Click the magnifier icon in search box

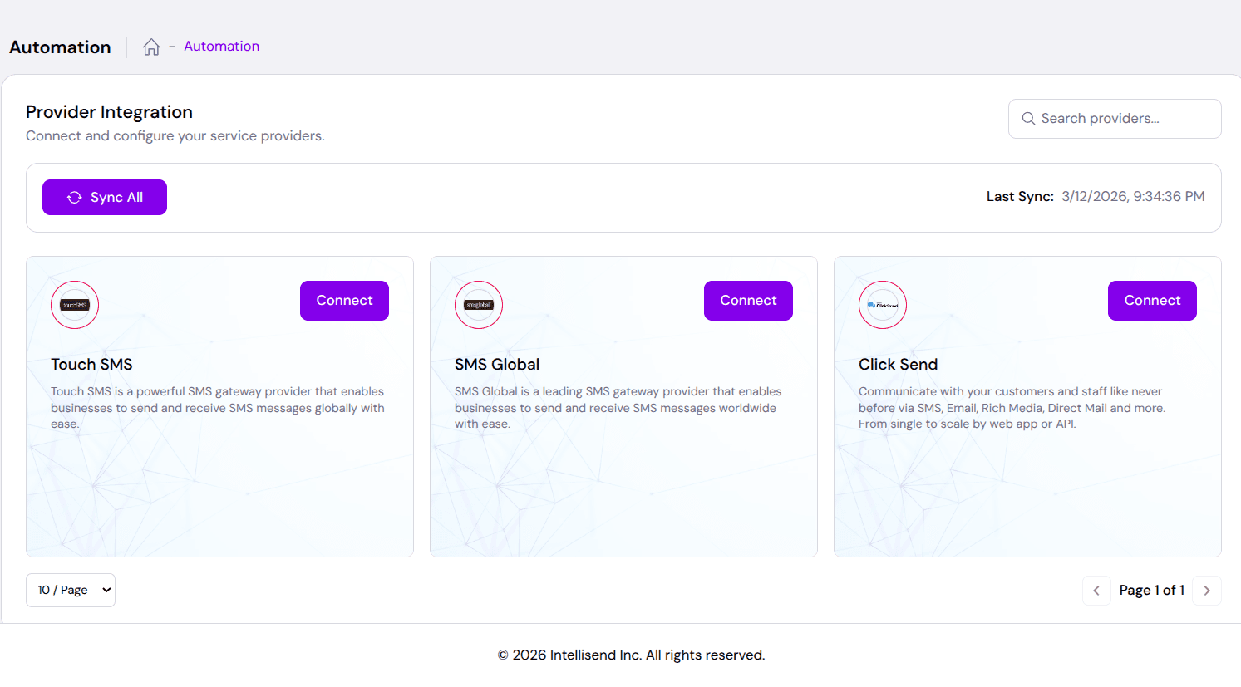point(1028,119)
